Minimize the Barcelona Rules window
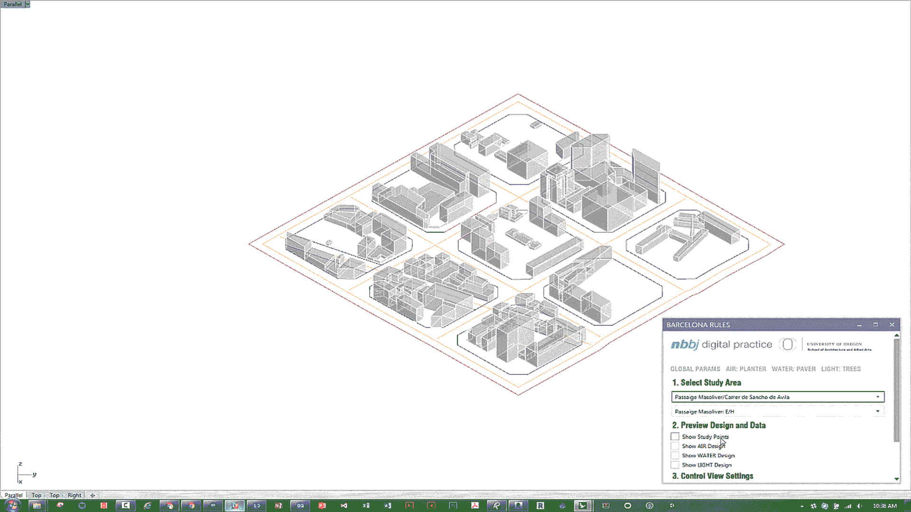This screenshot has width=911, height=512. coord(859,325)
